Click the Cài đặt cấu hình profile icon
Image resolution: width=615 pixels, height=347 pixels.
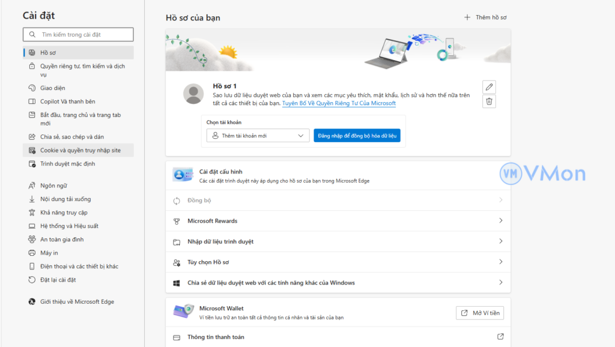coord(182,175)
